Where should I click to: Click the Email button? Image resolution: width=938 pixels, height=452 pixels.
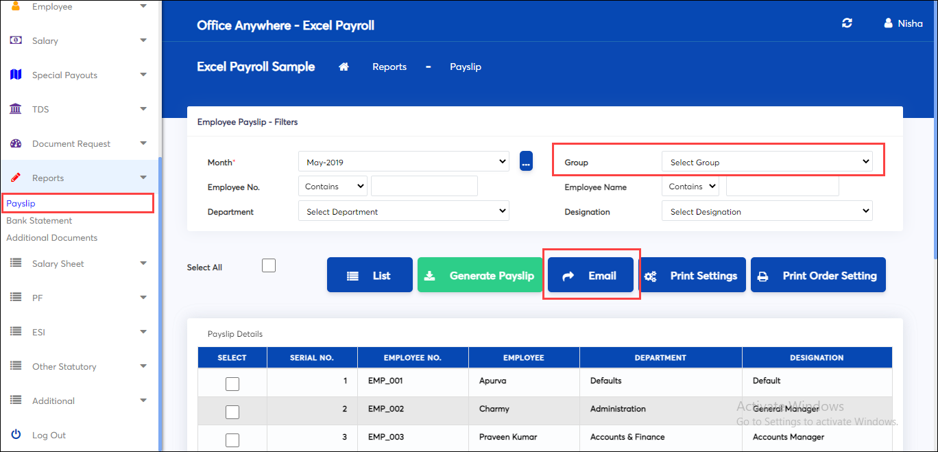click(x=590, y=275)
